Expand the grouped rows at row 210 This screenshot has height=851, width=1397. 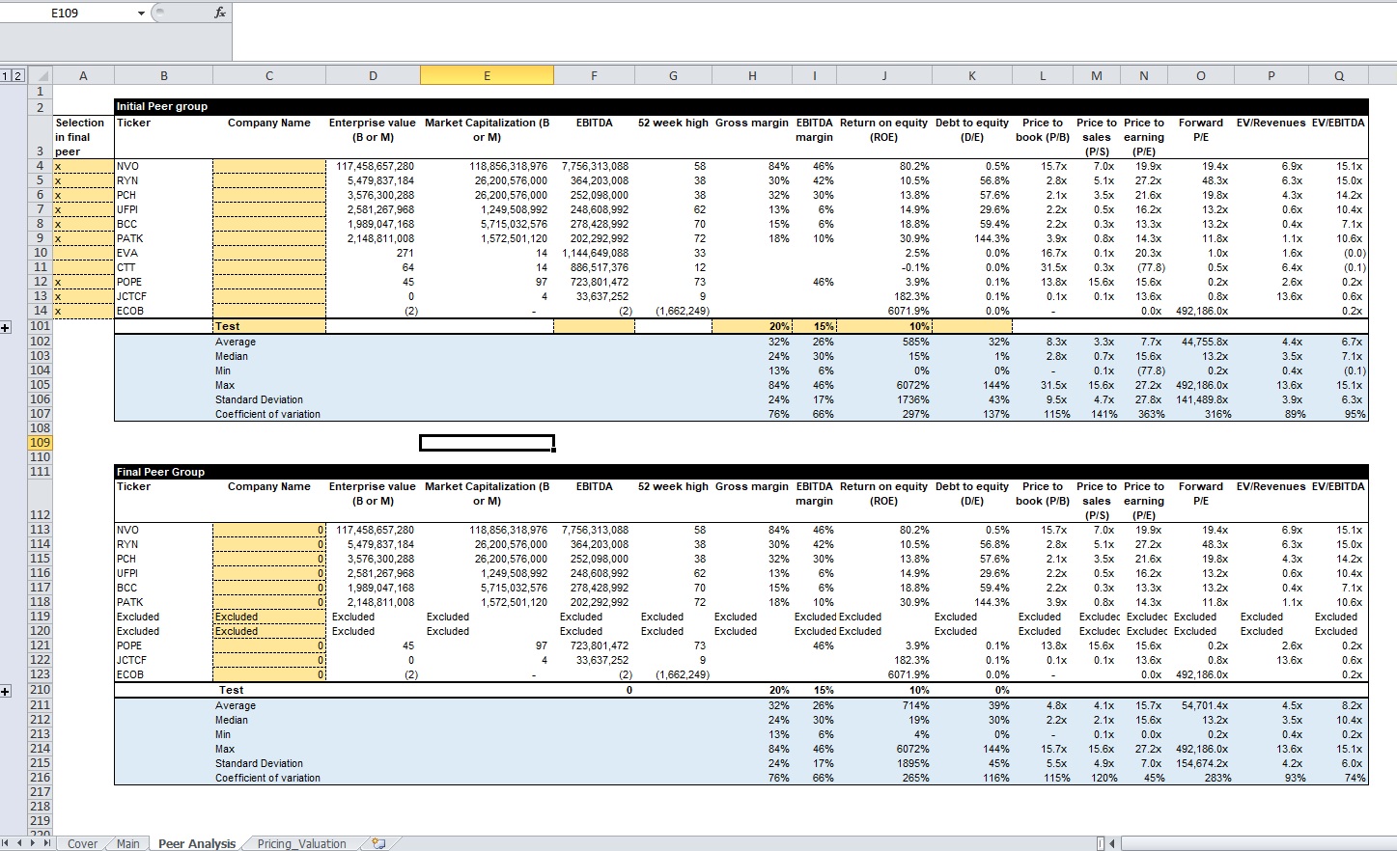pos(6,692)
